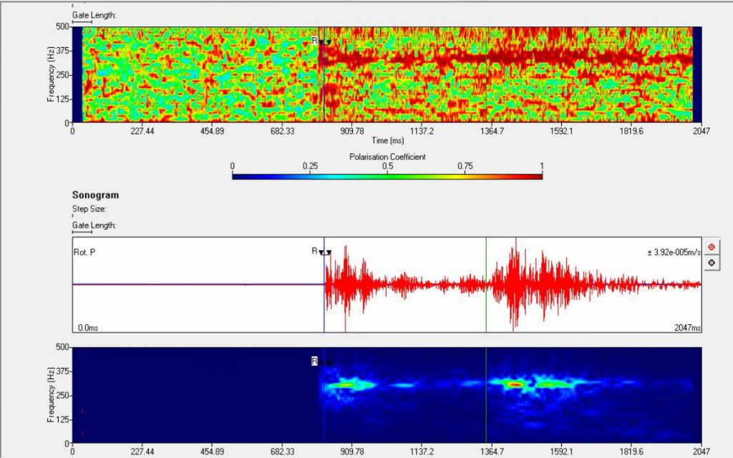Screen dimensions: 733x458
Task: Click the green cursor in the polarisation spectrogram
Action: (x=487, y=72)
